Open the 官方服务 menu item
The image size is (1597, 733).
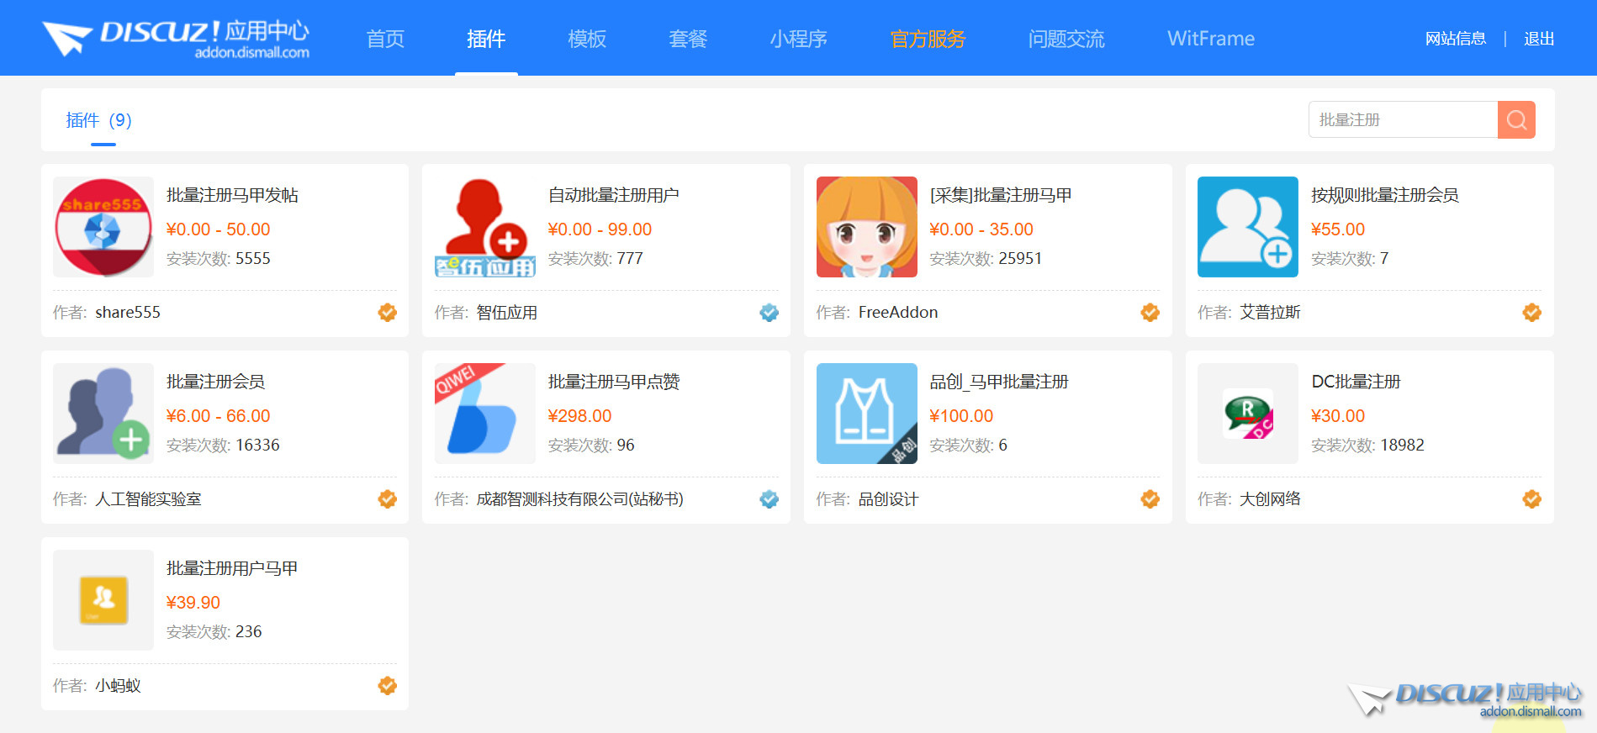point(928,39)
